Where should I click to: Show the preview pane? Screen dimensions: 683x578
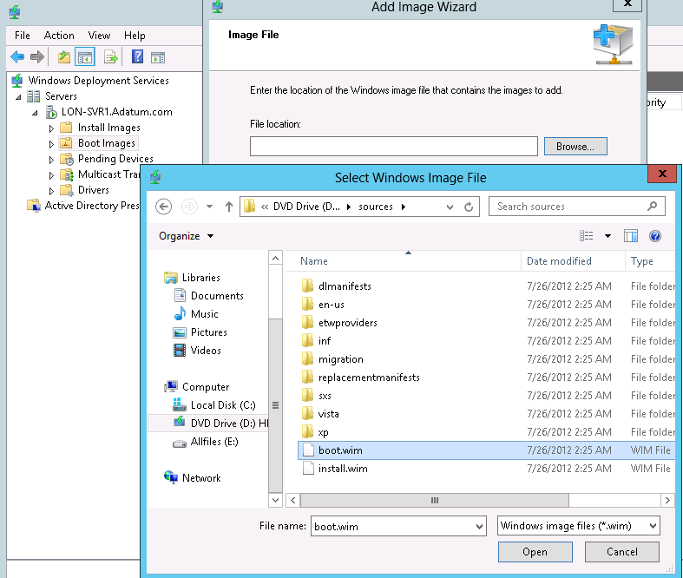click(x=631, y=236)
